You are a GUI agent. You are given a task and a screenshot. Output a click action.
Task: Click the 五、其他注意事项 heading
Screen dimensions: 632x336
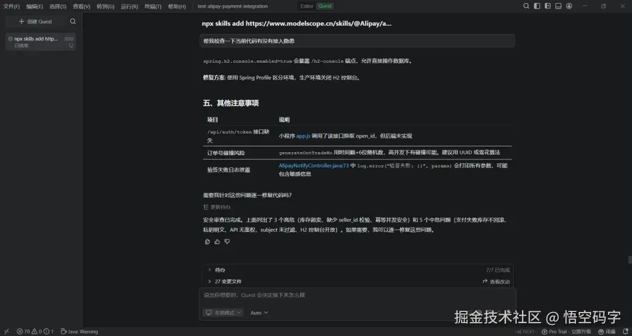pos(231,103)
